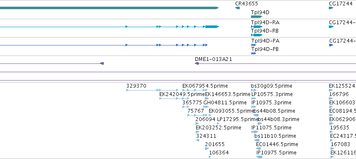Open the LP10575.3prime EST label
Image resolution: width=356 pixels, height=159 pixels.
(272, 94)
